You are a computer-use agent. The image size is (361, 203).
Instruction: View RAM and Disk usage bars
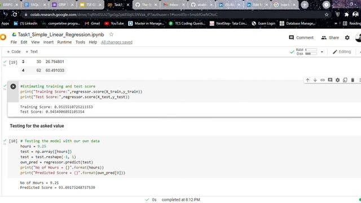[307, 52]
